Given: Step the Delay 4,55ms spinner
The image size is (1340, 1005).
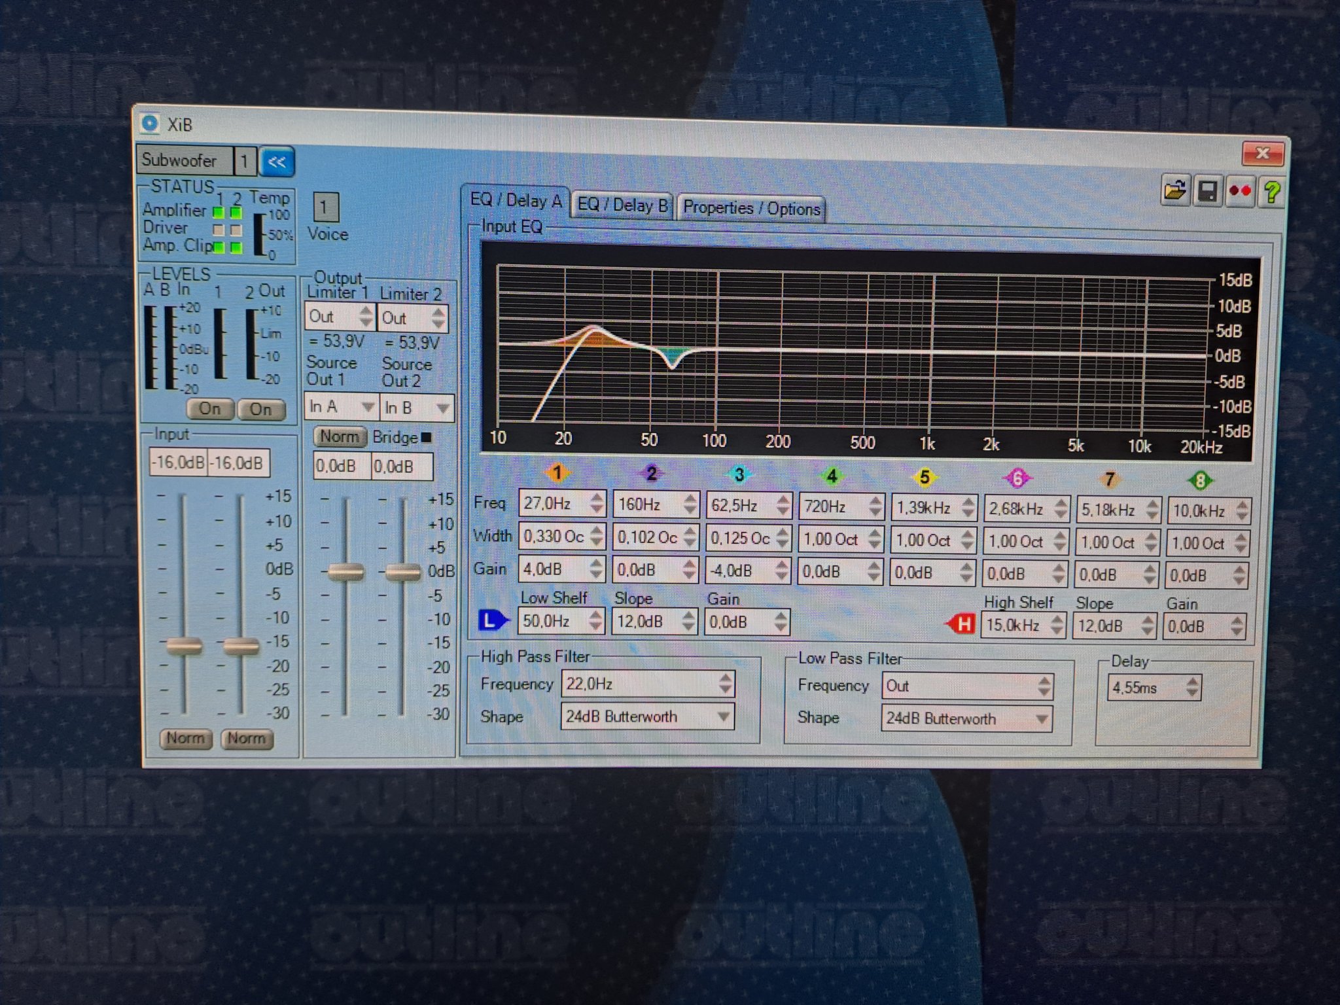Looking at the screenshot, I should 1192,688.
